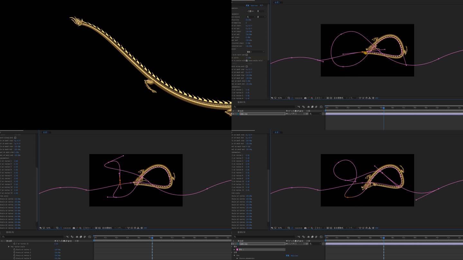The height and width of the screenshot is (260, 463).
Task: Click Register link in top-right effects panel
Action: click(254, 5)
